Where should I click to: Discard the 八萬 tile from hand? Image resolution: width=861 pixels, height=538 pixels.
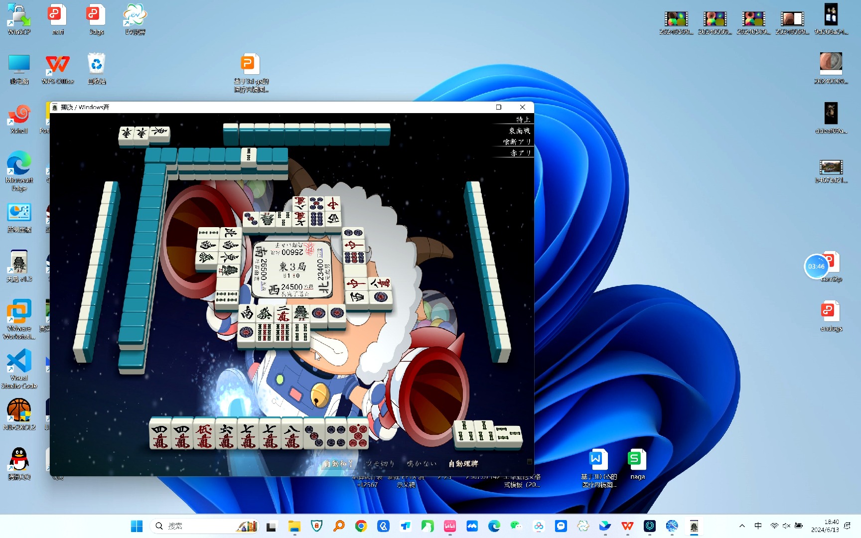(x=292, y=434)
